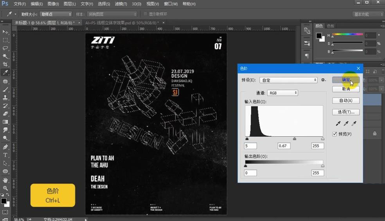Screen dimensions: 385x221
Task: Select the Eraser tool
Action: tap(5, 114)
